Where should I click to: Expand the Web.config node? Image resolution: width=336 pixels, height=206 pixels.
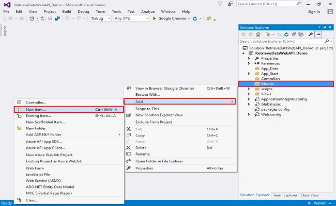point(249,114)
